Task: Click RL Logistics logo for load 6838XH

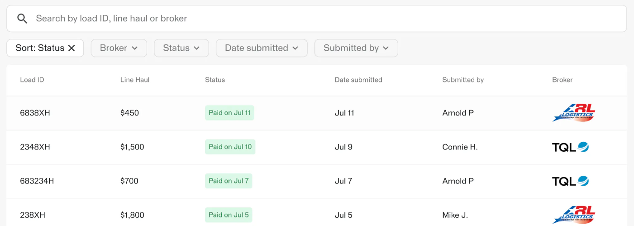Action: [573, 113]
